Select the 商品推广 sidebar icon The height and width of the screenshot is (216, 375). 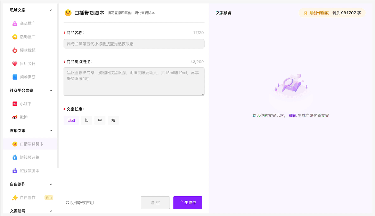pos(14,23)
